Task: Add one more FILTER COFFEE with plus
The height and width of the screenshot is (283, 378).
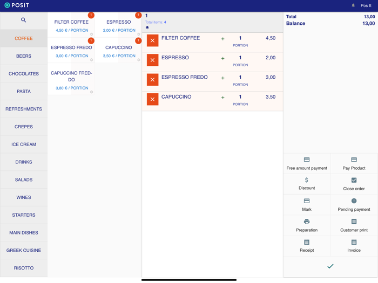Action: (x=222, y=39)
